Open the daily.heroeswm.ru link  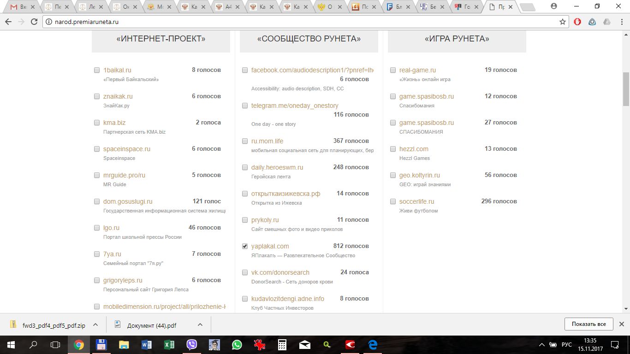tap(277, 167)
